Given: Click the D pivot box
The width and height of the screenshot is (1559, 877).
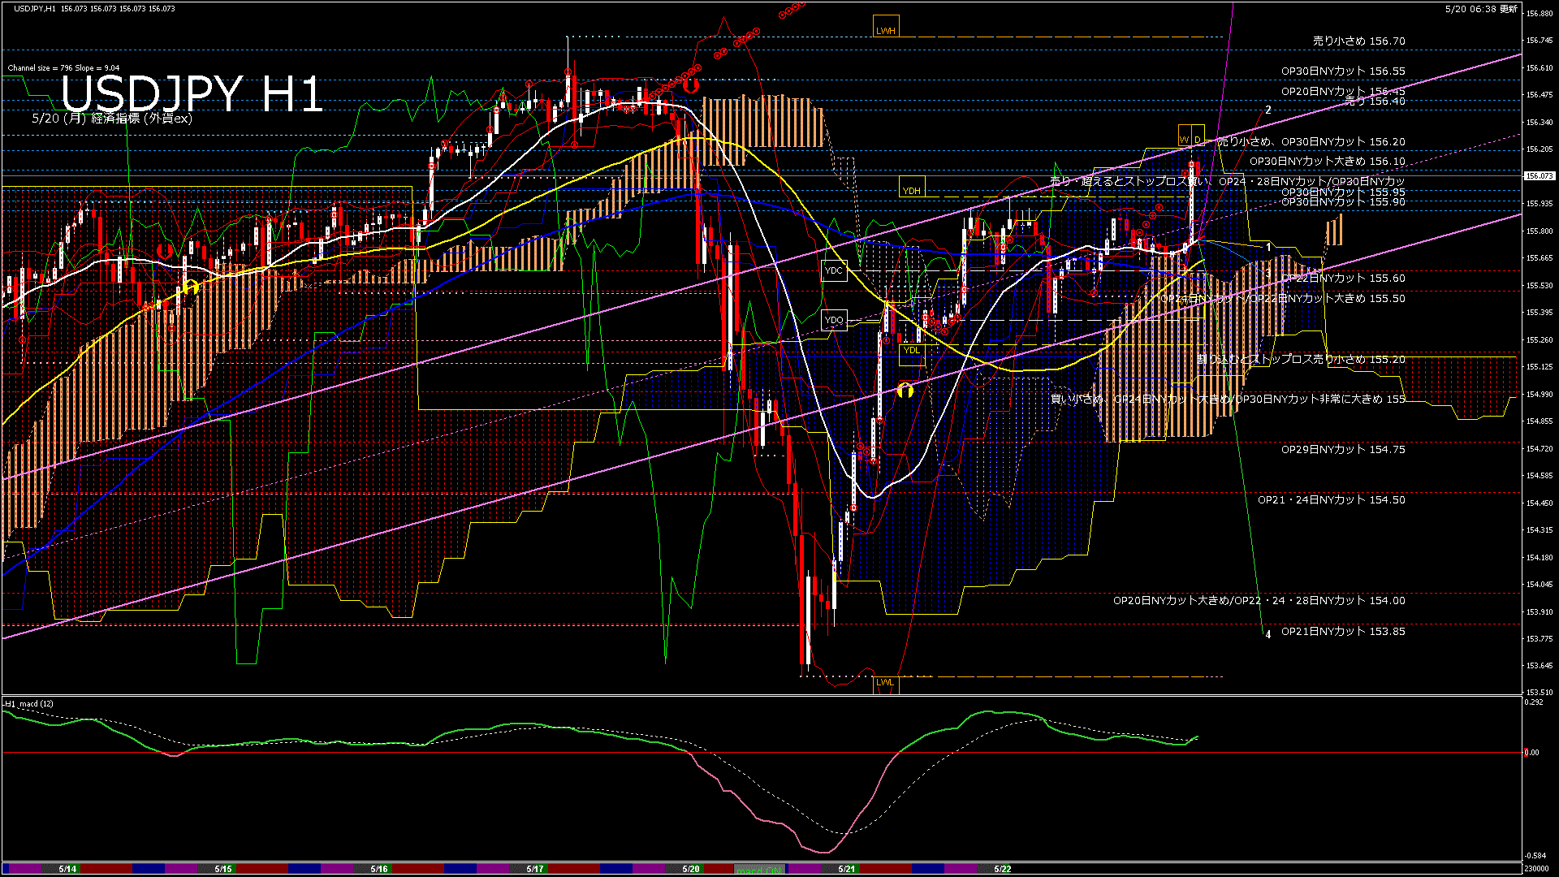Looking at the screenshot, I should click(1198, 136).
